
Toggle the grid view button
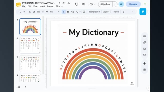coord(19,87)
